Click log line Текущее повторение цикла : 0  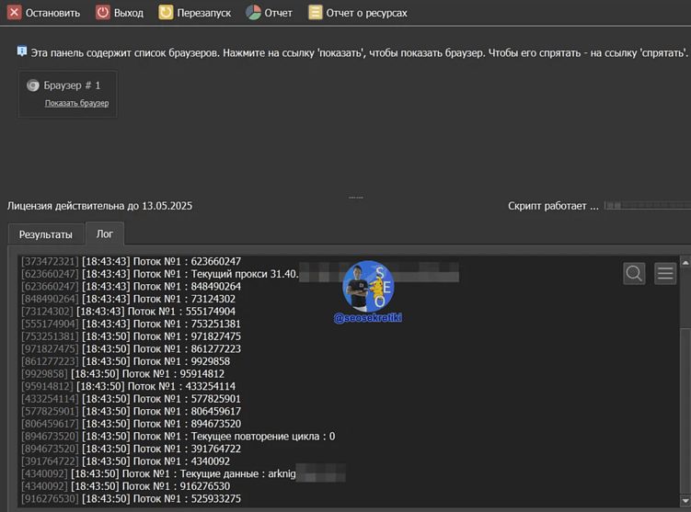point(178,437)
